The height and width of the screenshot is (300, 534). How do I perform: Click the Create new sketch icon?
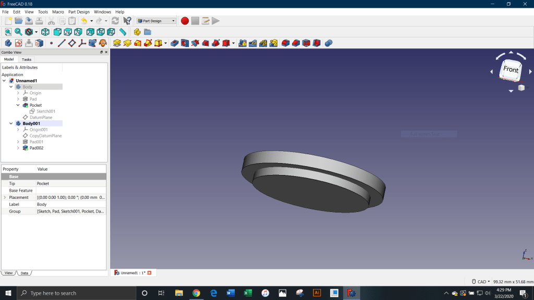pyautogui.click(x=19, y=43)
